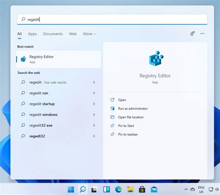Choose Pin to taskbar
The image size is (220, 195).
coord(128,134)
